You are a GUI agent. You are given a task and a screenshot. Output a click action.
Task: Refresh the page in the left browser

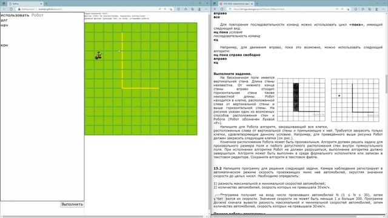pyautogui.click(x=11, y=9)
